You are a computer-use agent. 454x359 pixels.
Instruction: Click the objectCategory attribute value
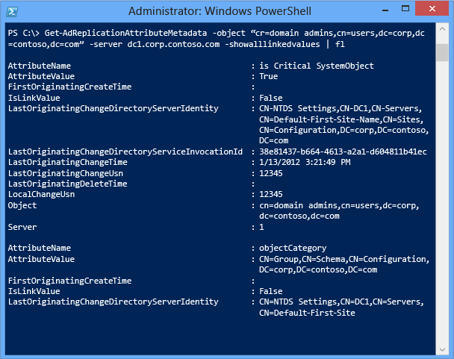tap(293, 248)
